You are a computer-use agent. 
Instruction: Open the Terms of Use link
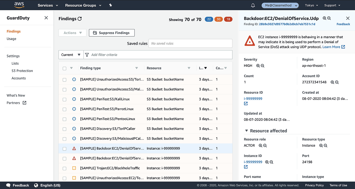[x=338, y=185]
